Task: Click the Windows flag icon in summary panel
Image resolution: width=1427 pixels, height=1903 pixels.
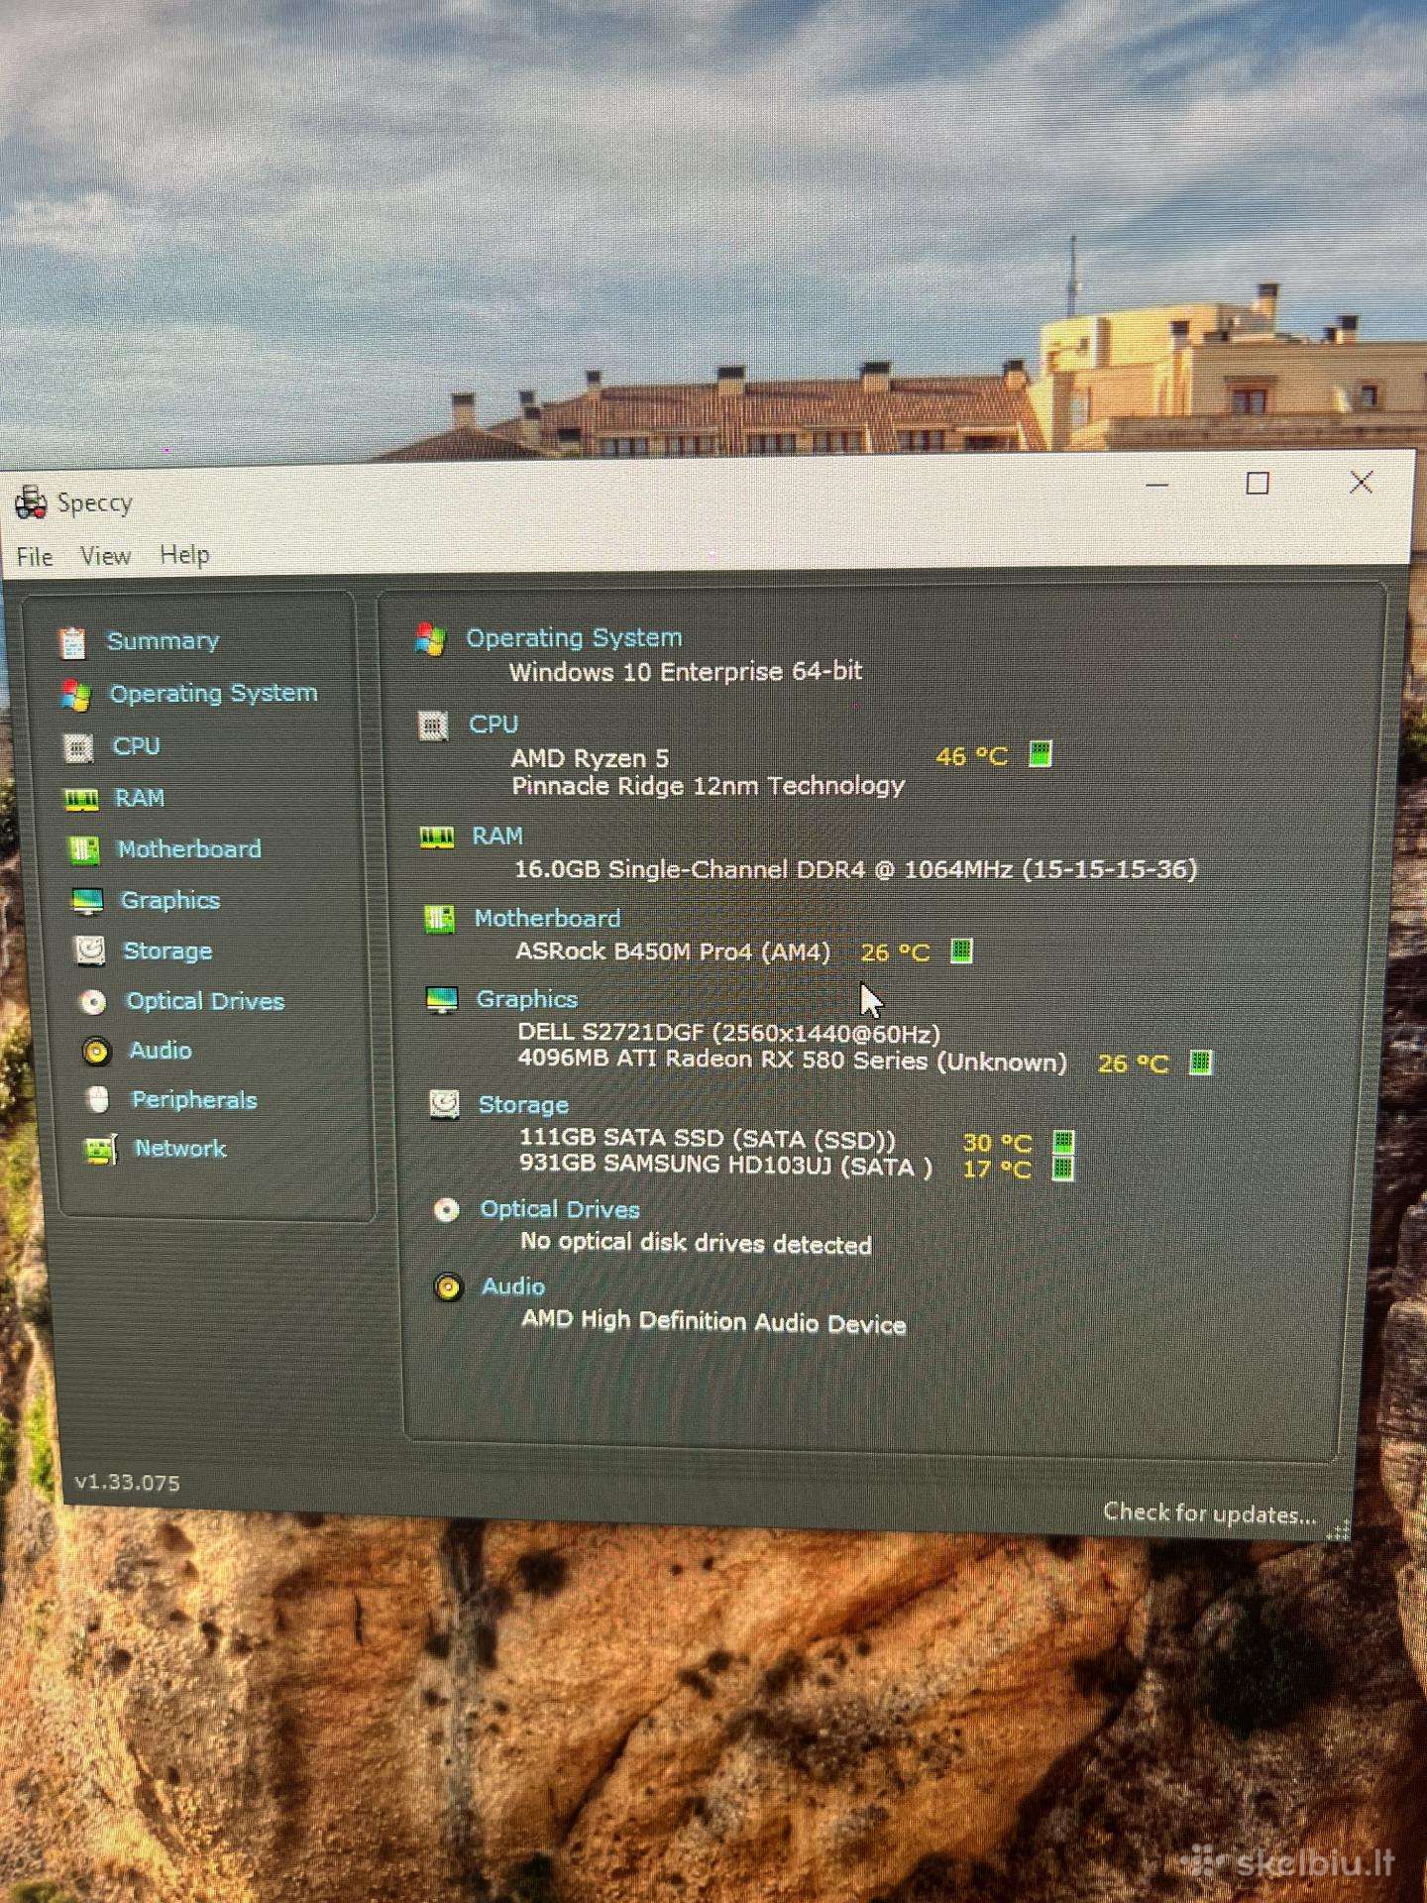Action: (x=431, y=639)
